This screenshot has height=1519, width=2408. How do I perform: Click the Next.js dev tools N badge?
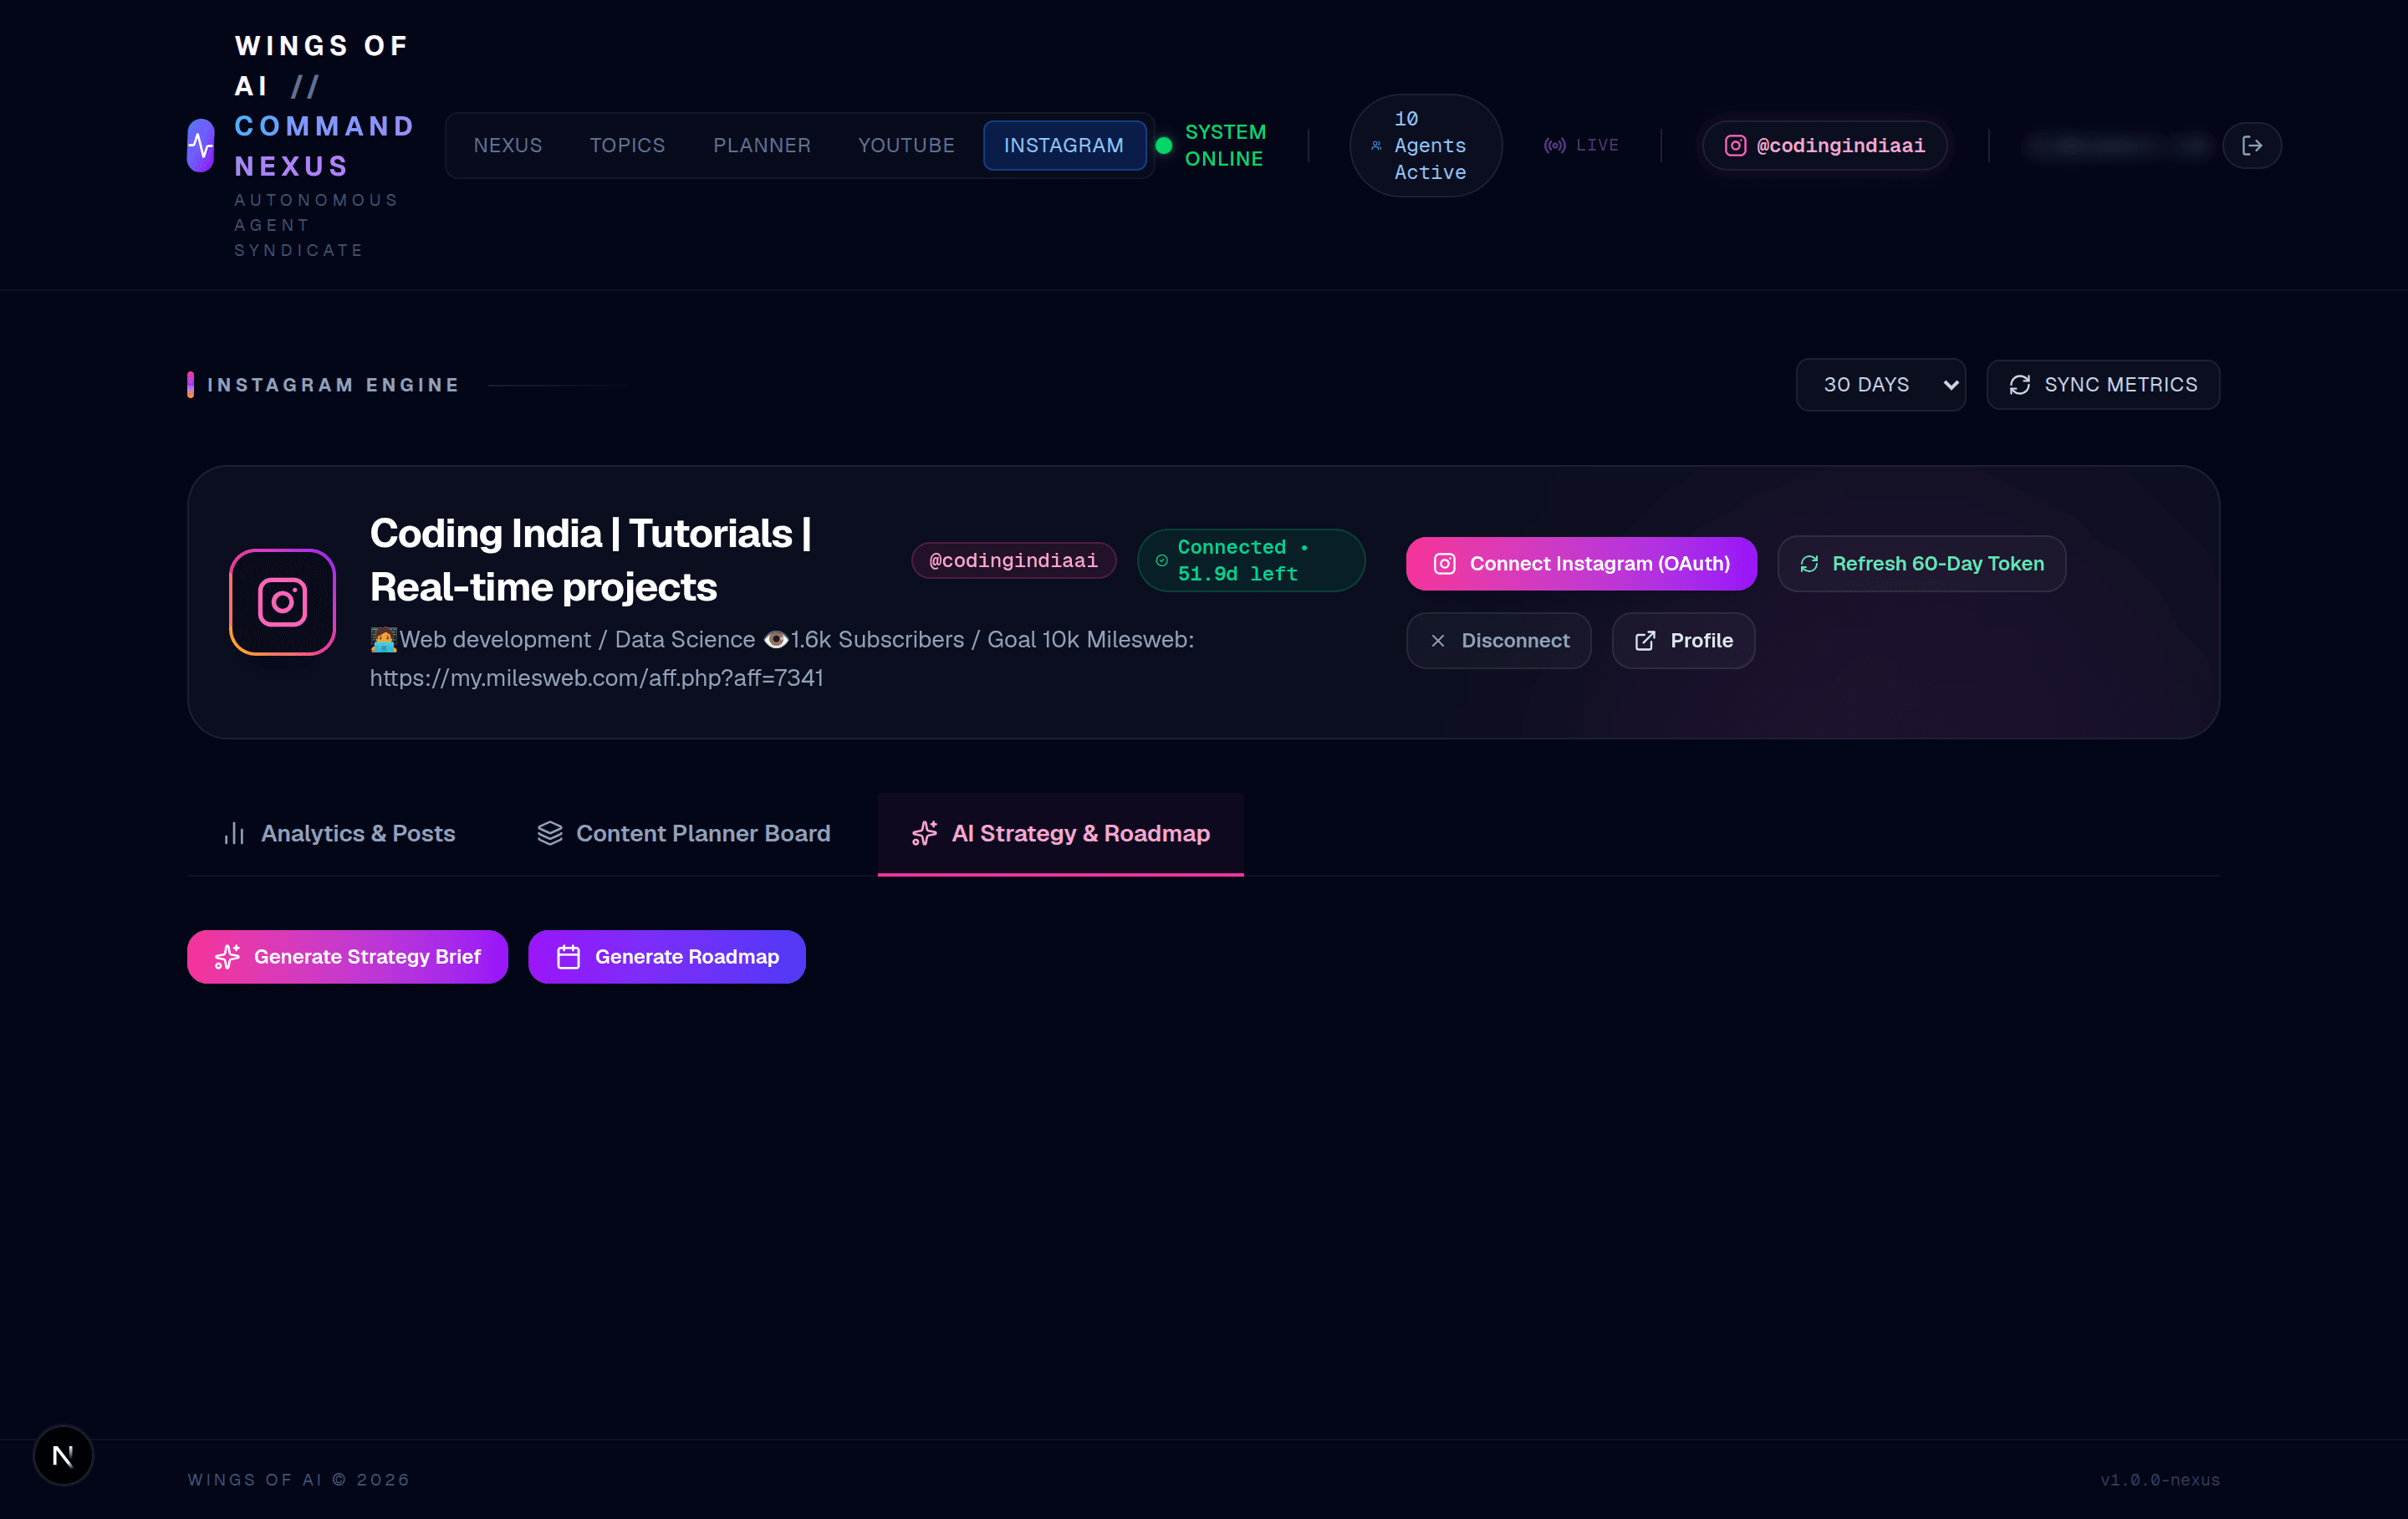click(x=63, y=1455)
